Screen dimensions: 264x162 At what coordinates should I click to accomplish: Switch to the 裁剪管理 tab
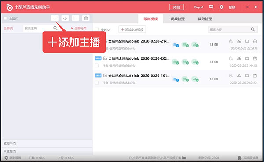(205, 19)
